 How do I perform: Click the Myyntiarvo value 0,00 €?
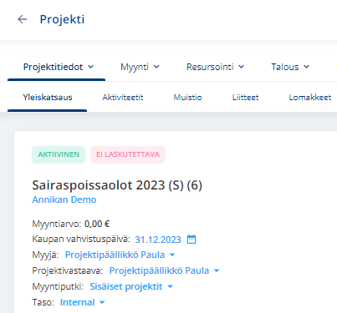97,224
